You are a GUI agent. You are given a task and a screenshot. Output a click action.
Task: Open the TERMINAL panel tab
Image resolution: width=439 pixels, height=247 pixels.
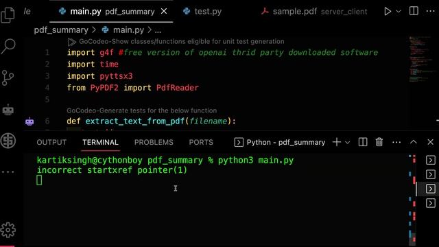tap(100, 142)
